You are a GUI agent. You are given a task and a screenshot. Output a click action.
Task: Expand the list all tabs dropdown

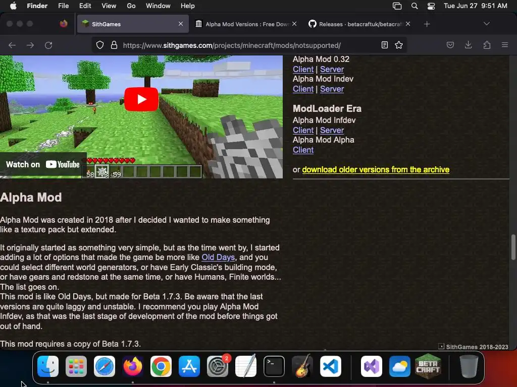click(486, 24)
